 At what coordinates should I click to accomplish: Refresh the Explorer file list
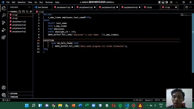point(27,12)
